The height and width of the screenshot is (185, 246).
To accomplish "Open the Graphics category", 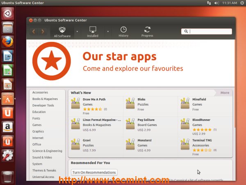I will (x=38, y=132).
